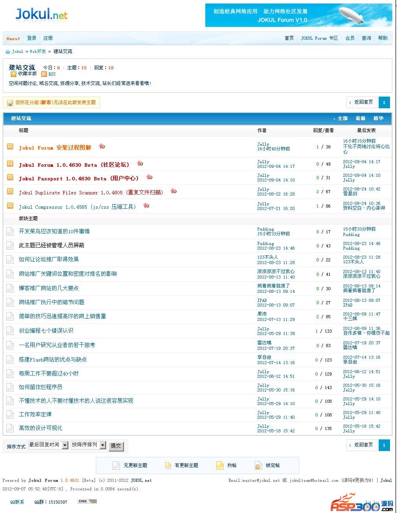Click the top banner JOKUL Forum V1.0
The image size is (397, 513).
[x=298, y=15]
